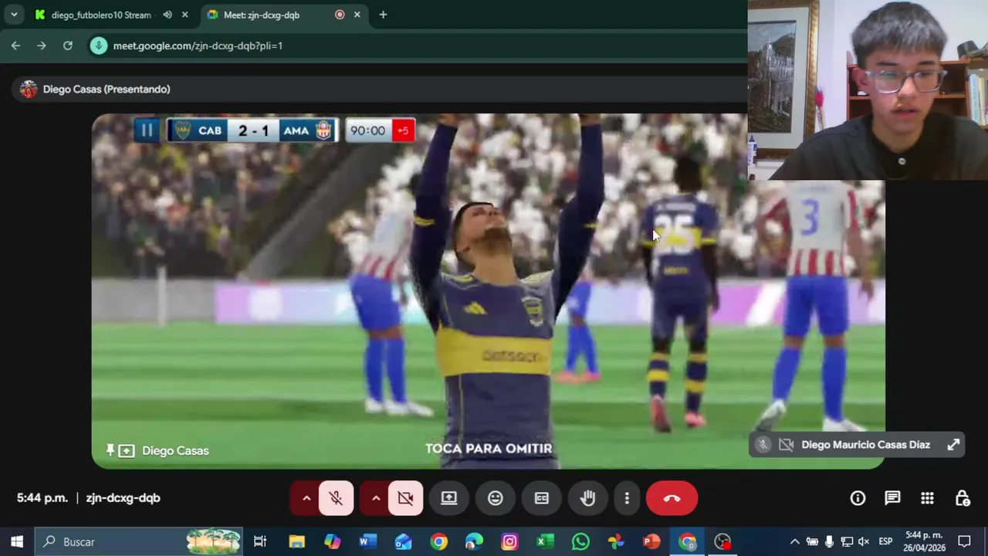Open the notification center
The height and width of the screenshot is (556, 988).
click(964, 541)
